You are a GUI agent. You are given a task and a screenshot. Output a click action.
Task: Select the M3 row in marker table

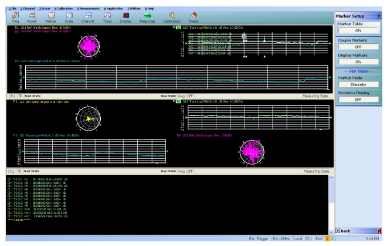click(x=37, y=186)
